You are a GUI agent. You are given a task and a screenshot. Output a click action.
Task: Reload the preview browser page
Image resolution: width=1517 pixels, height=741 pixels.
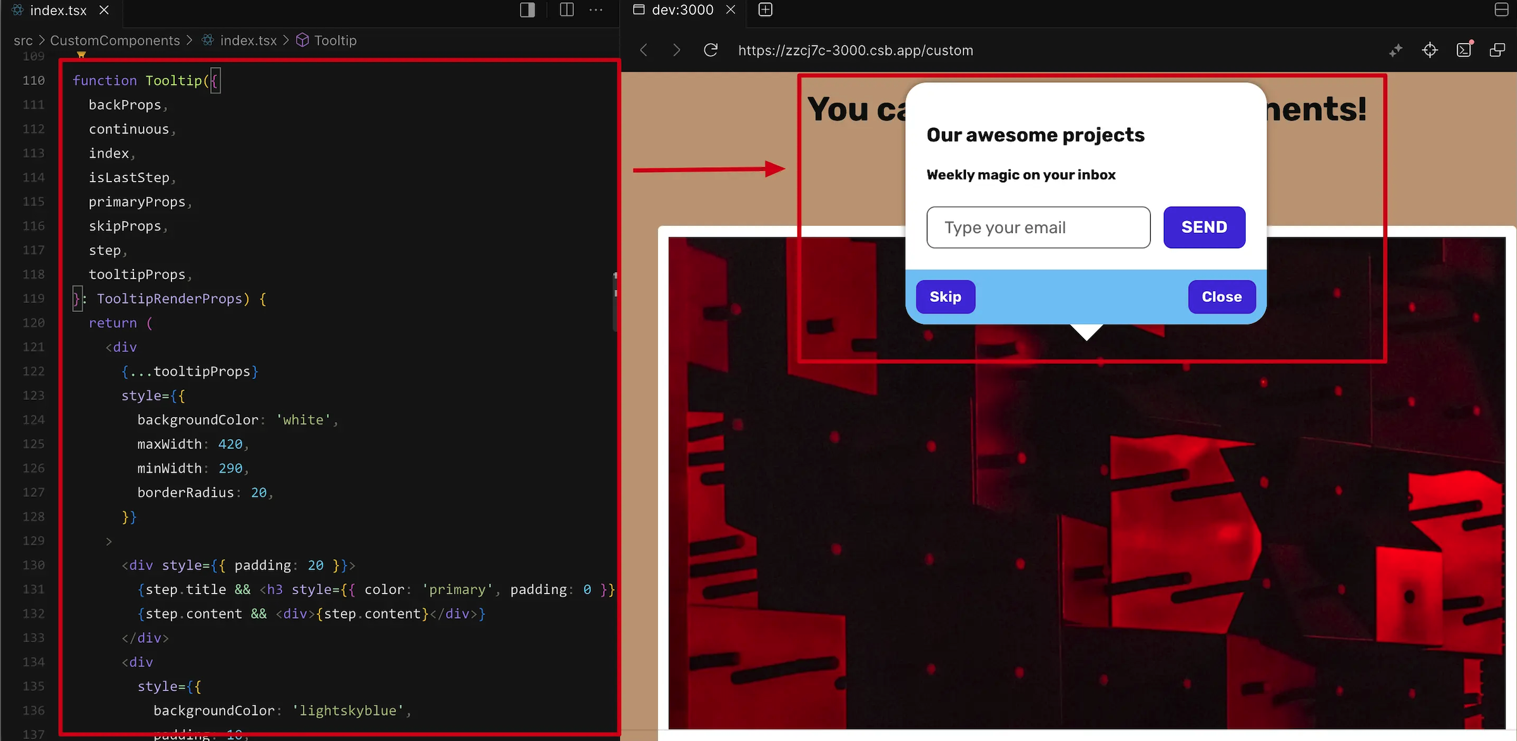click(710, 50)
